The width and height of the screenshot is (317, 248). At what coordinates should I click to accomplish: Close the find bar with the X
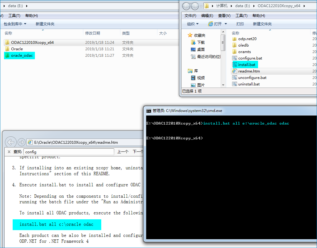click(9, 152)
